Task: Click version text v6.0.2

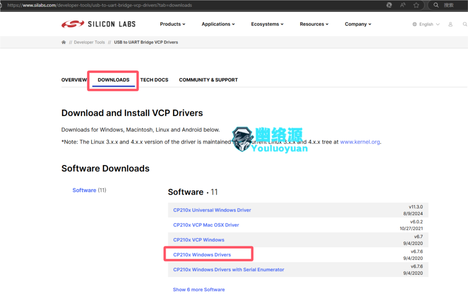Action: coord(416,222)
